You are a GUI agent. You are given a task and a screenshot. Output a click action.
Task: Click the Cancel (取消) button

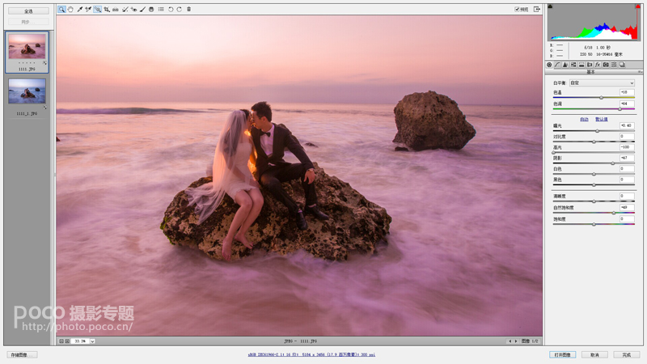(x=594, y=355)
